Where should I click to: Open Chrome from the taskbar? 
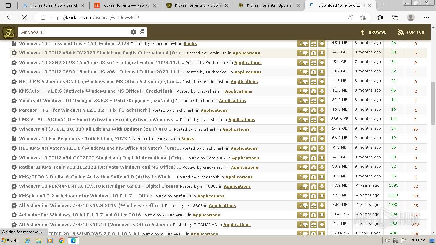tap(61, 240)
